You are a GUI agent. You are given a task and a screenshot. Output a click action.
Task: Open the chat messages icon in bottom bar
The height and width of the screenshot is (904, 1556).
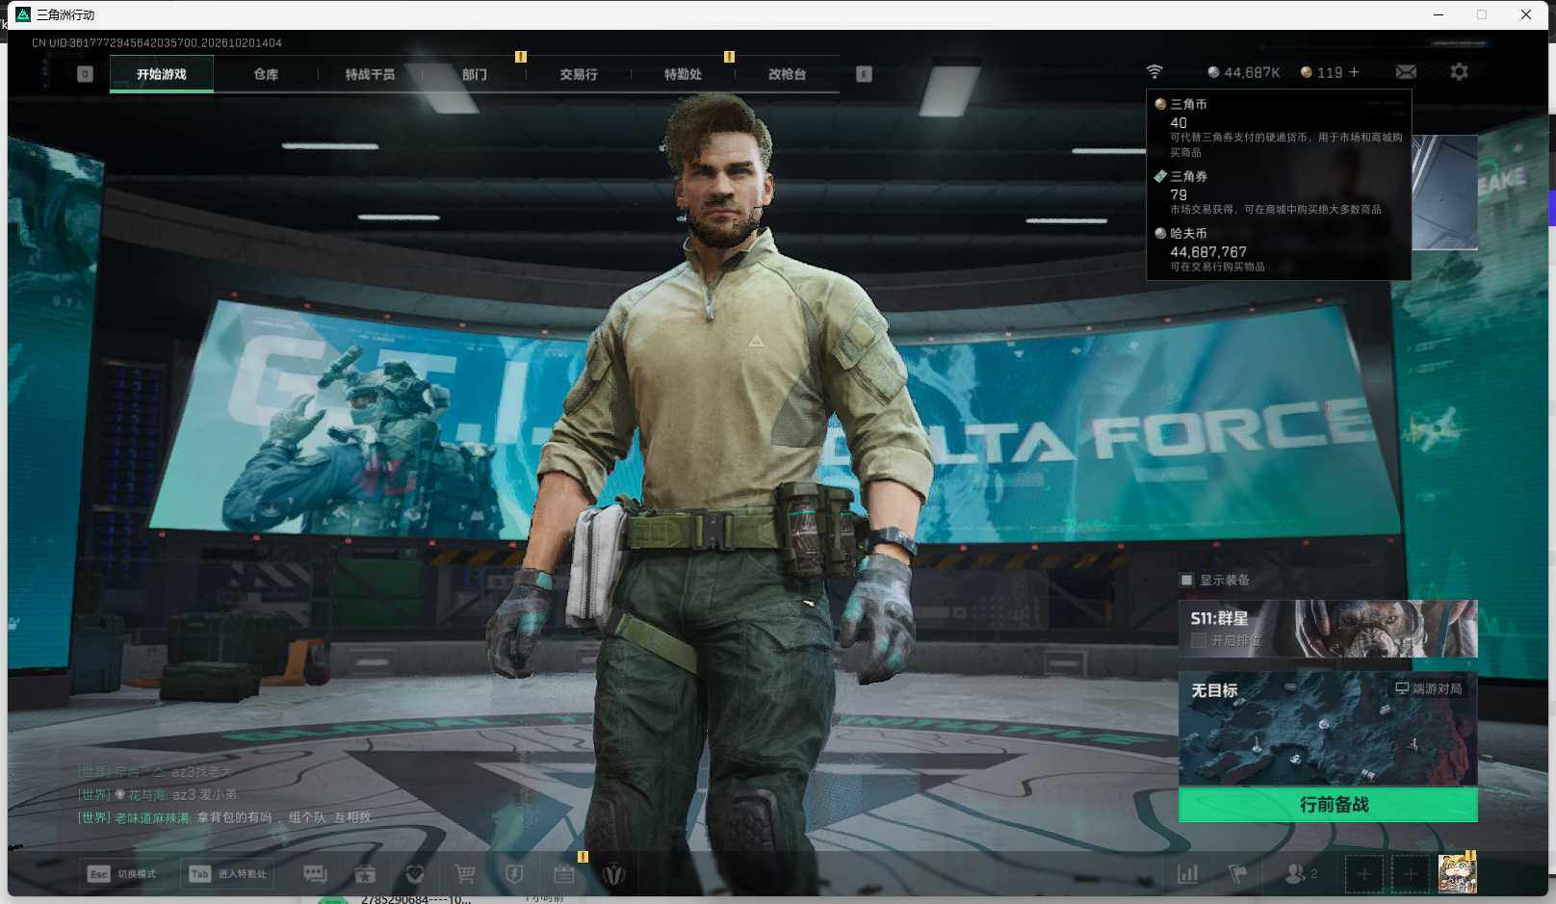coord(315,874)
